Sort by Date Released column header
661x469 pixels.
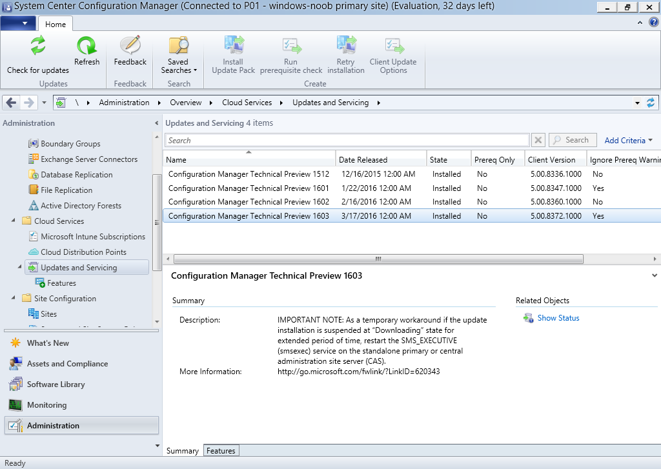pyautogui.click(x=381, y=159)
